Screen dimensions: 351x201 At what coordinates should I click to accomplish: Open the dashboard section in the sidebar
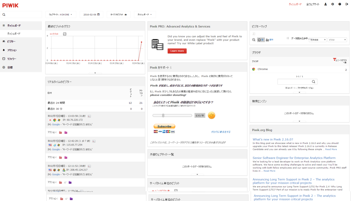tap(21, 25)
